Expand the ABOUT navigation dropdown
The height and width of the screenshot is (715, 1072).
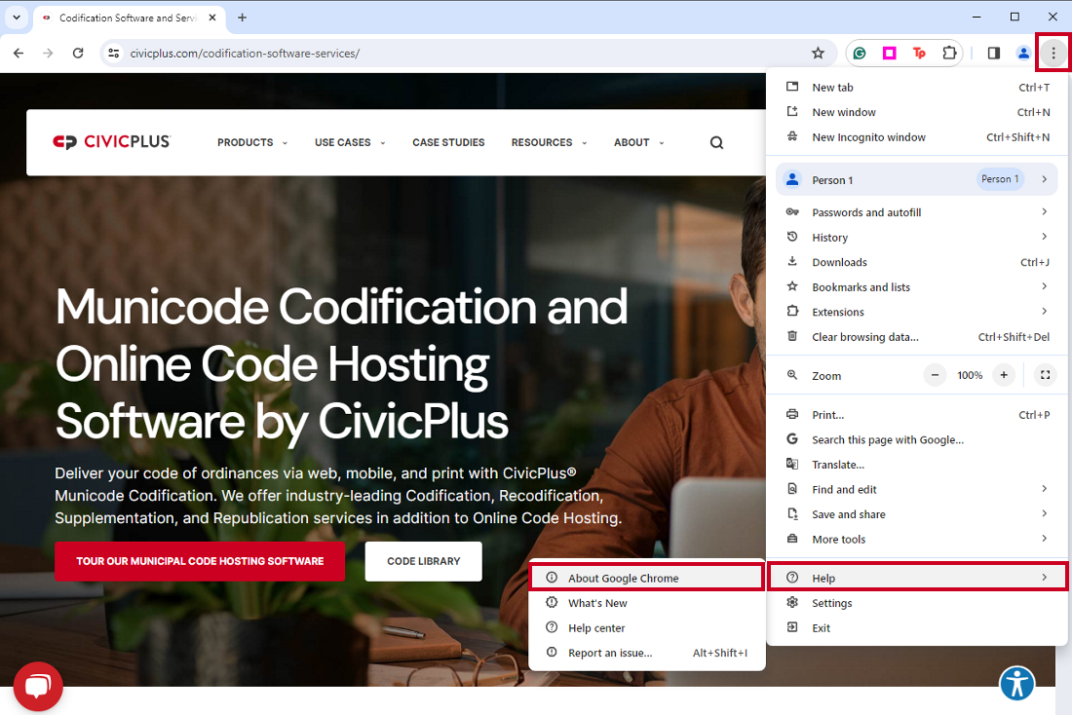[x=638, y=142]
